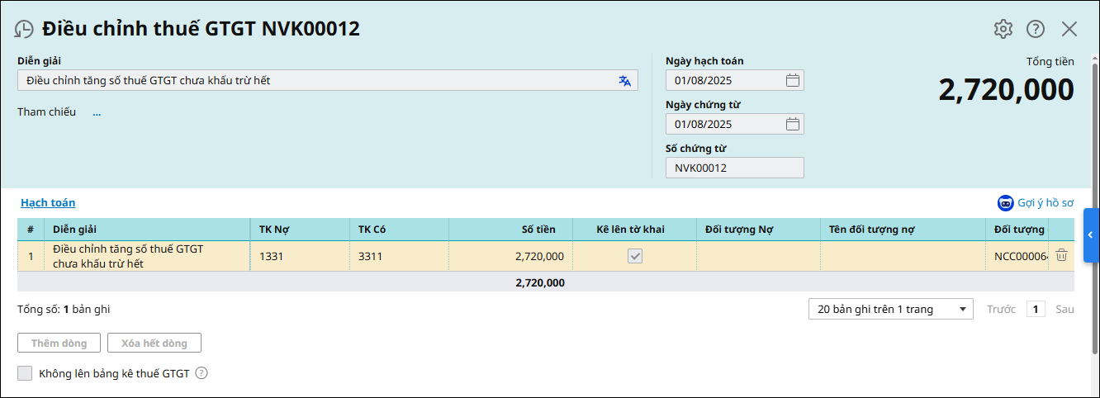Click Tham chiếu ellipsis to add reference
The height and width of the screenshot is (398, 1100).
(97, 112)
